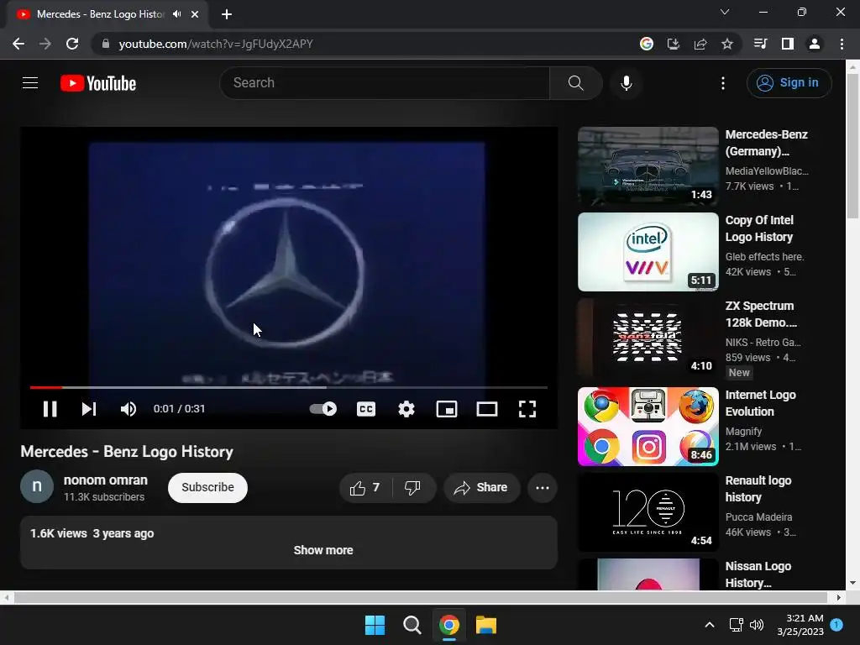The image size is (860, 645).
Task: Click the Chrome icon in the taskbar
Action: [x=449, y=625]
